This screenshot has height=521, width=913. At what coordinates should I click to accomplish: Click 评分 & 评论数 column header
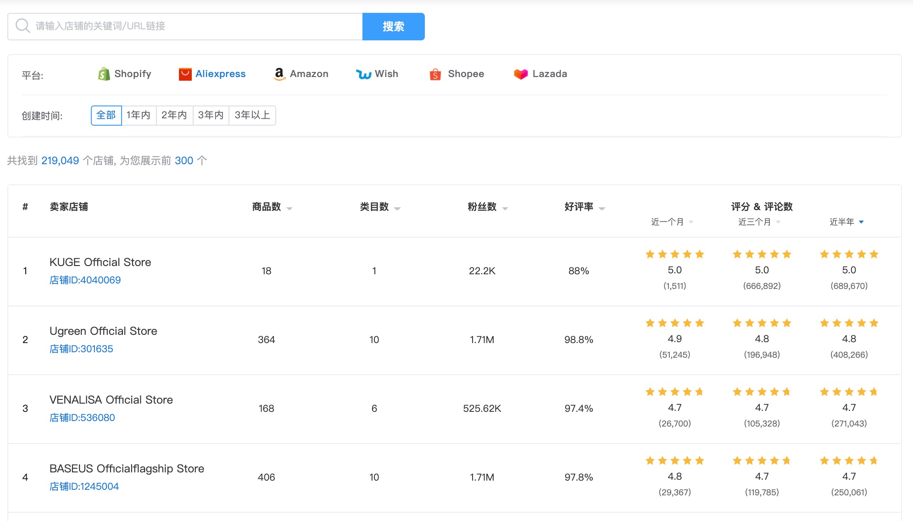762,207
